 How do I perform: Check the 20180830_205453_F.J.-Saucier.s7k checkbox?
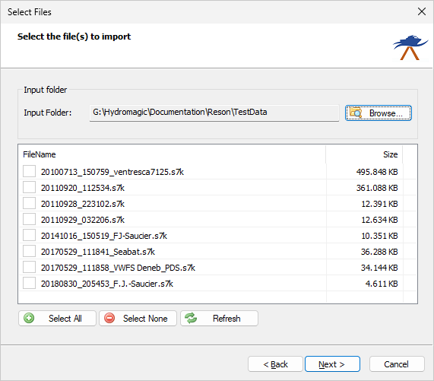(x=29, y=283)
